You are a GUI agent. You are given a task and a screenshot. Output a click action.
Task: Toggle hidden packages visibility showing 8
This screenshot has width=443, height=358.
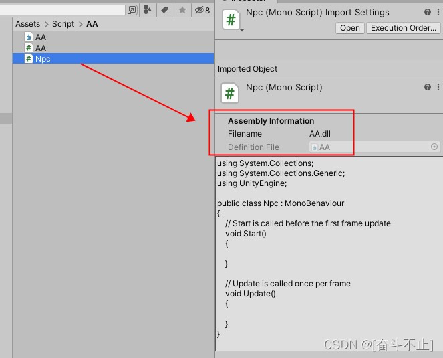pyautogui.click(x=202, y=11)
